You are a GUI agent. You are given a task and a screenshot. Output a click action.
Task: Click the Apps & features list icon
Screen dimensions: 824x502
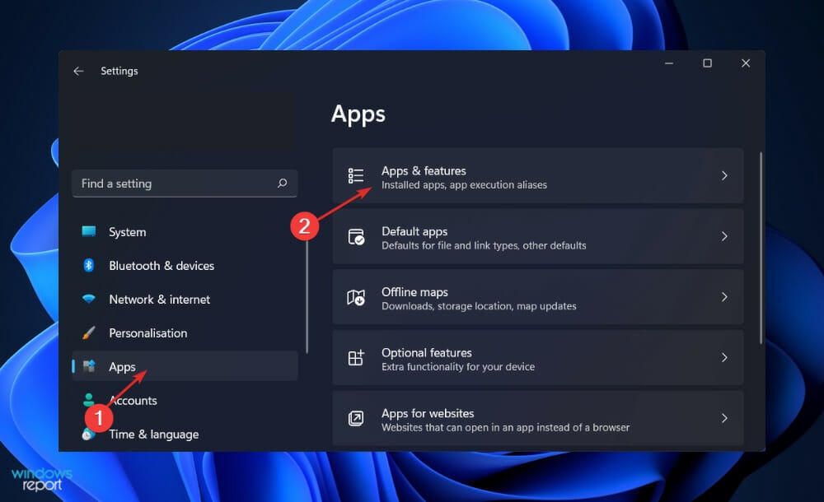pos(356,175)
